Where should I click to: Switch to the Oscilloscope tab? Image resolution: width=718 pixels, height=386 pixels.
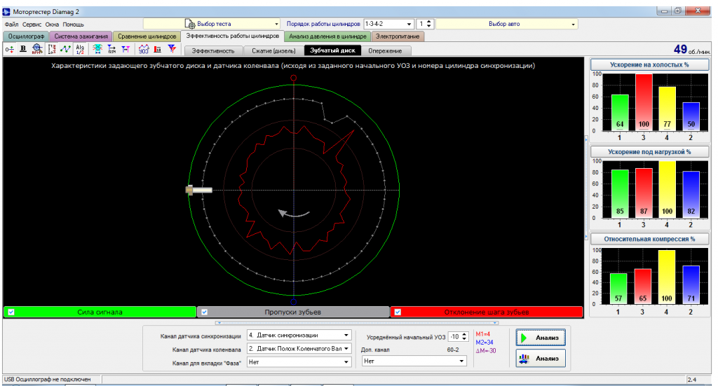pos(26,36)
